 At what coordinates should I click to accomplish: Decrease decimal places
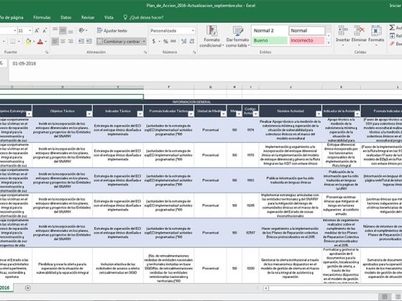pyautogui.click(x=192, y=42)
